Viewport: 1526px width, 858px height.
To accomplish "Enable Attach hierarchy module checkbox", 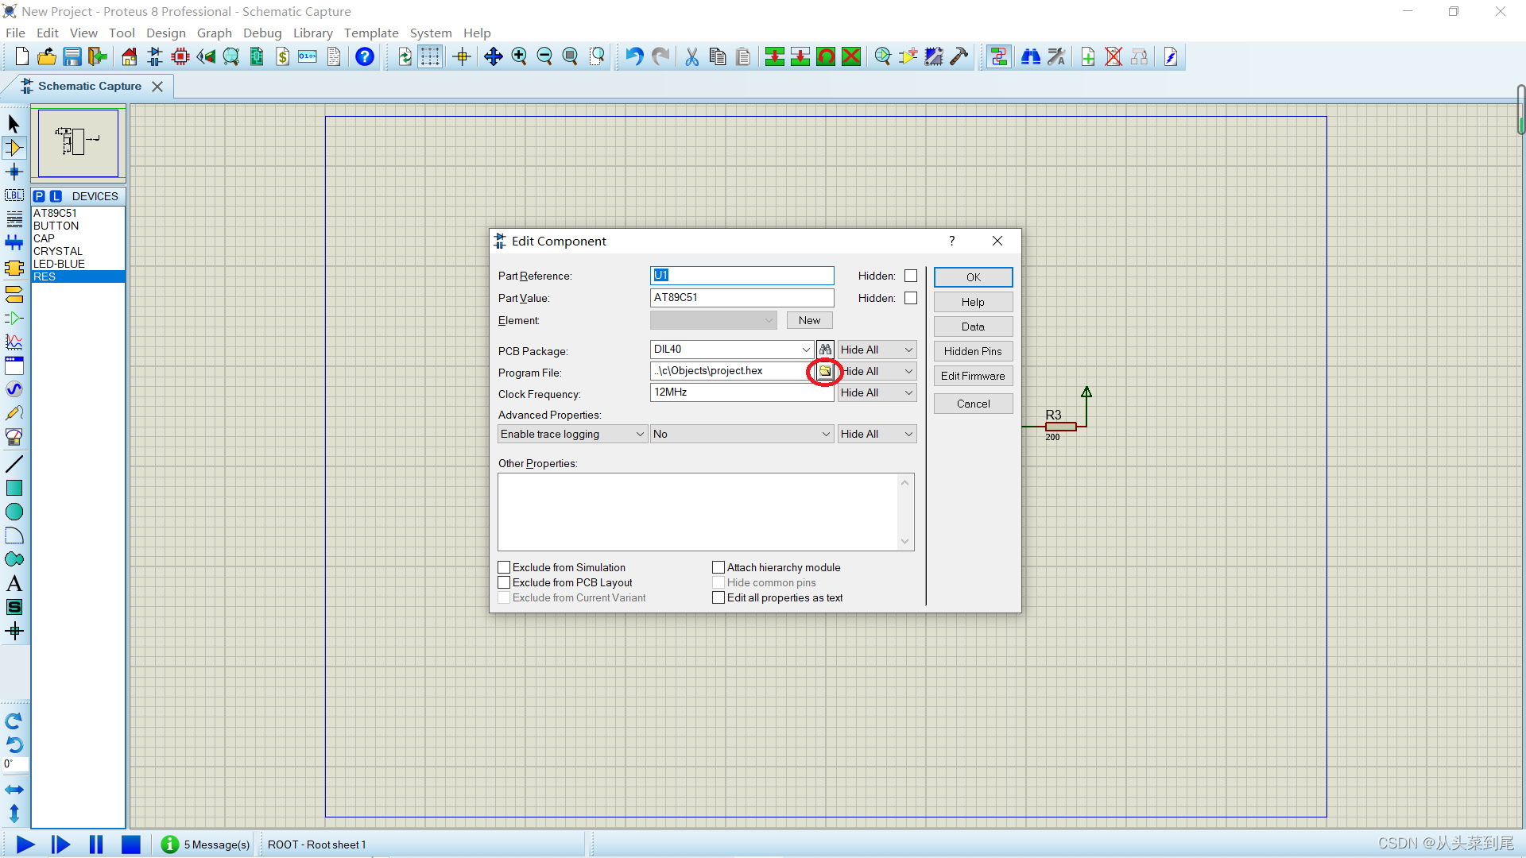I will pyautogui.click(x=718, y=567).
